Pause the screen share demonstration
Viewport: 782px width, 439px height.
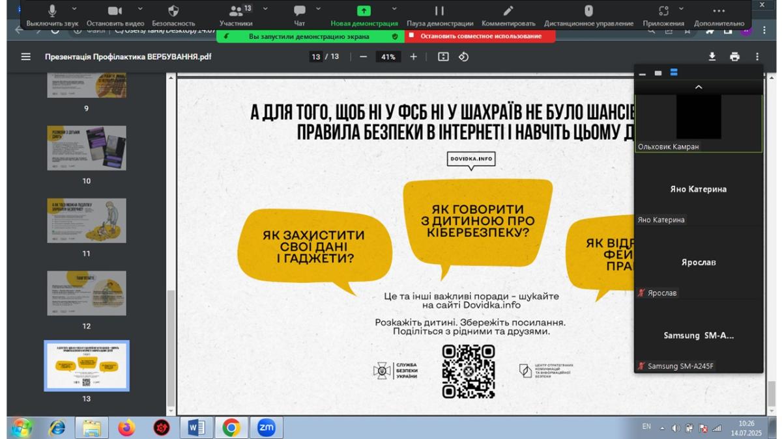tap(439, 11)
